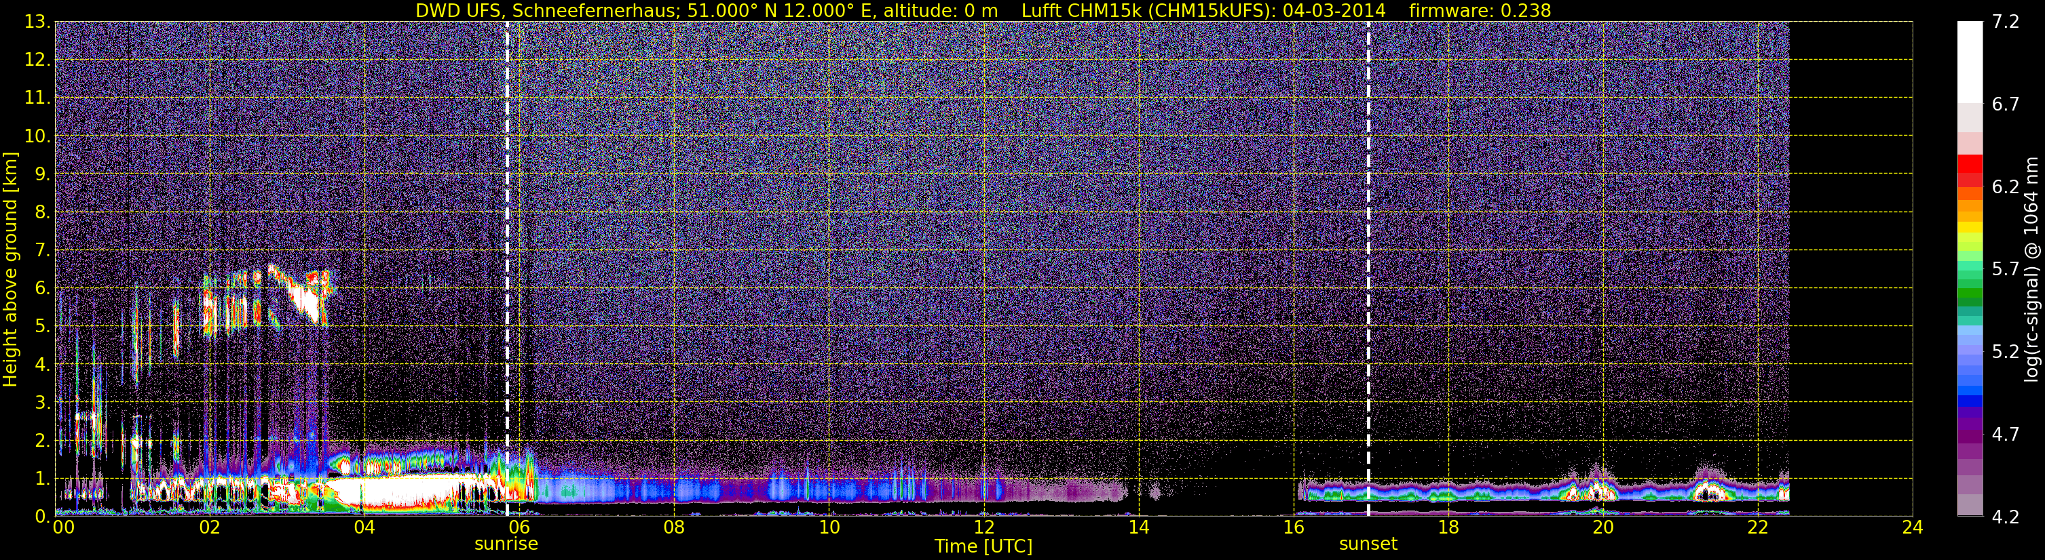
Task: Click the white sunrise dashed marker line
Action: (507, 269)
